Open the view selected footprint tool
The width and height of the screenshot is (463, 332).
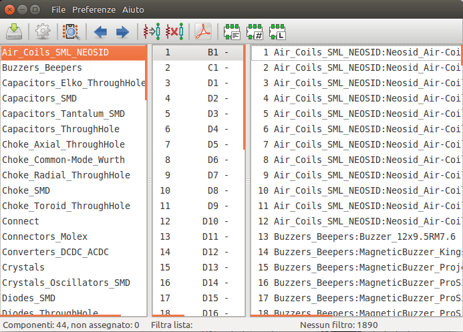click(69, 31)
